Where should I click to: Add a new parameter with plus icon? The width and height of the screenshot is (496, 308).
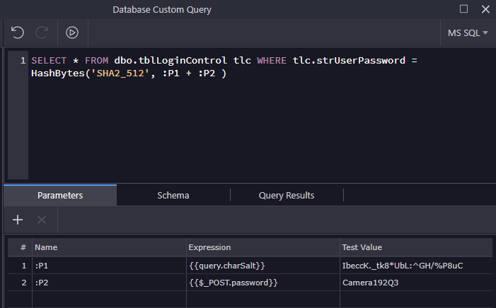tap(18, 220)
